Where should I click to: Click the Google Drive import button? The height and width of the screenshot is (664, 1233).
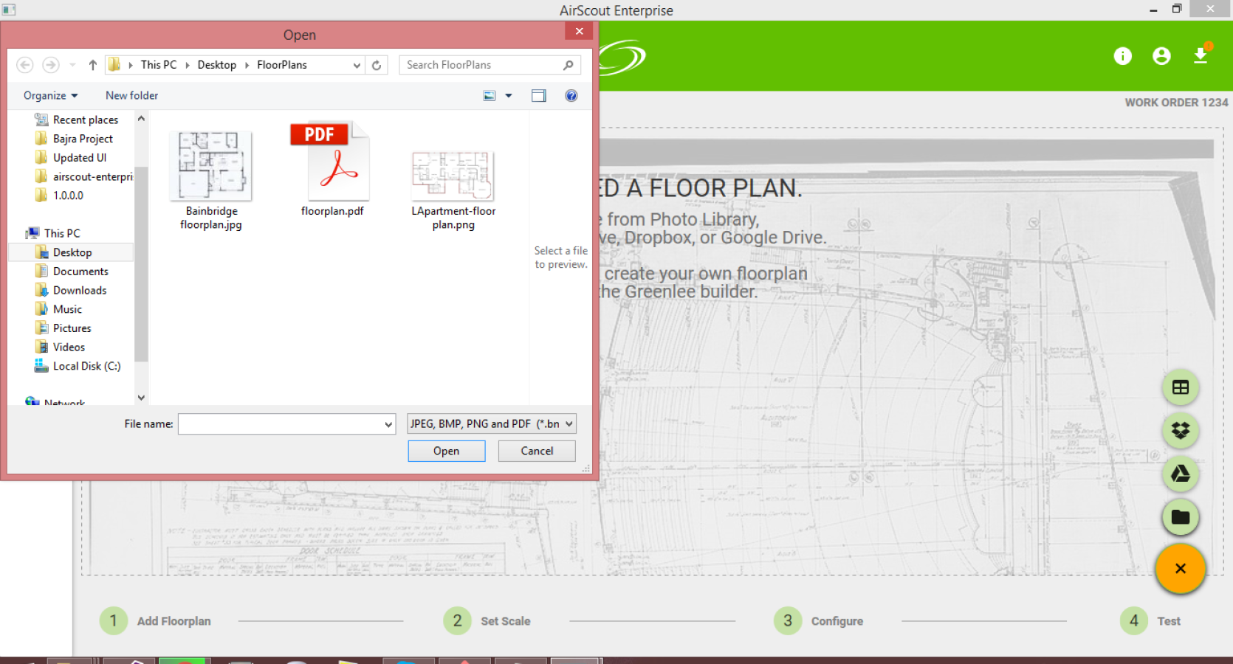coord(1180,474)
